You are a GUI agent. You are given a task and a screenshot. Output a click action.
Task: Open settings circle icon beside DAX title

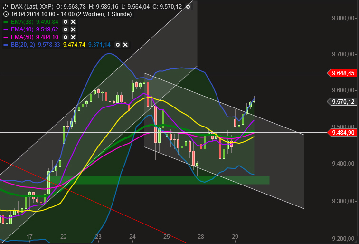[188, 7]
